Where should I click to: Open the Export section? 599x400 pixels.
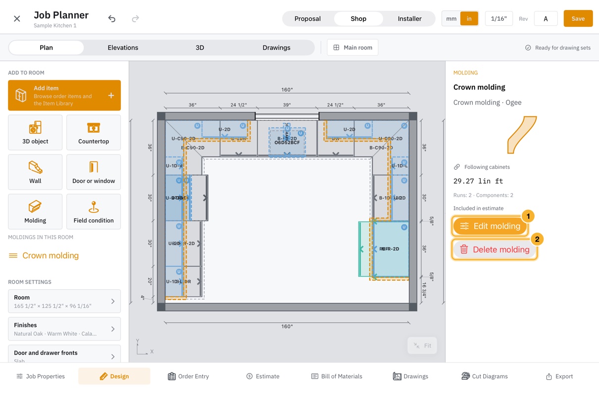(559, 376)
